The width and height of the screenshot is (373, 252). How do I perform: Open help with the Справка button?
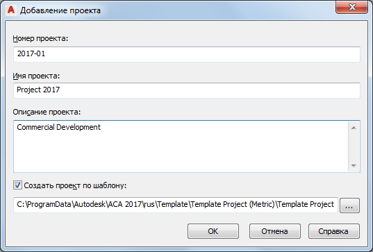coord(334,231)
